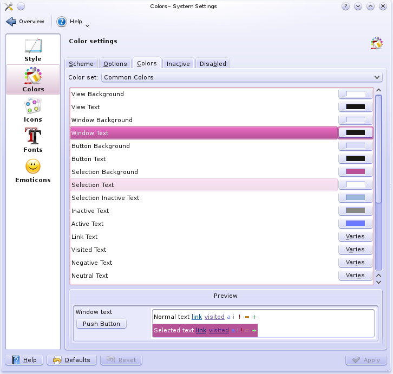This screenshot has width=393, height=374.
Task: Switch to the Options tab
Action: coord(115,64)
